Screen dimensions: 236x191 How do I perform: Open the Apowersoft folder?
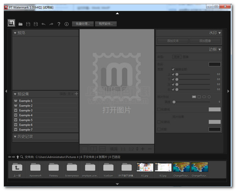click(x=35, y=170)
